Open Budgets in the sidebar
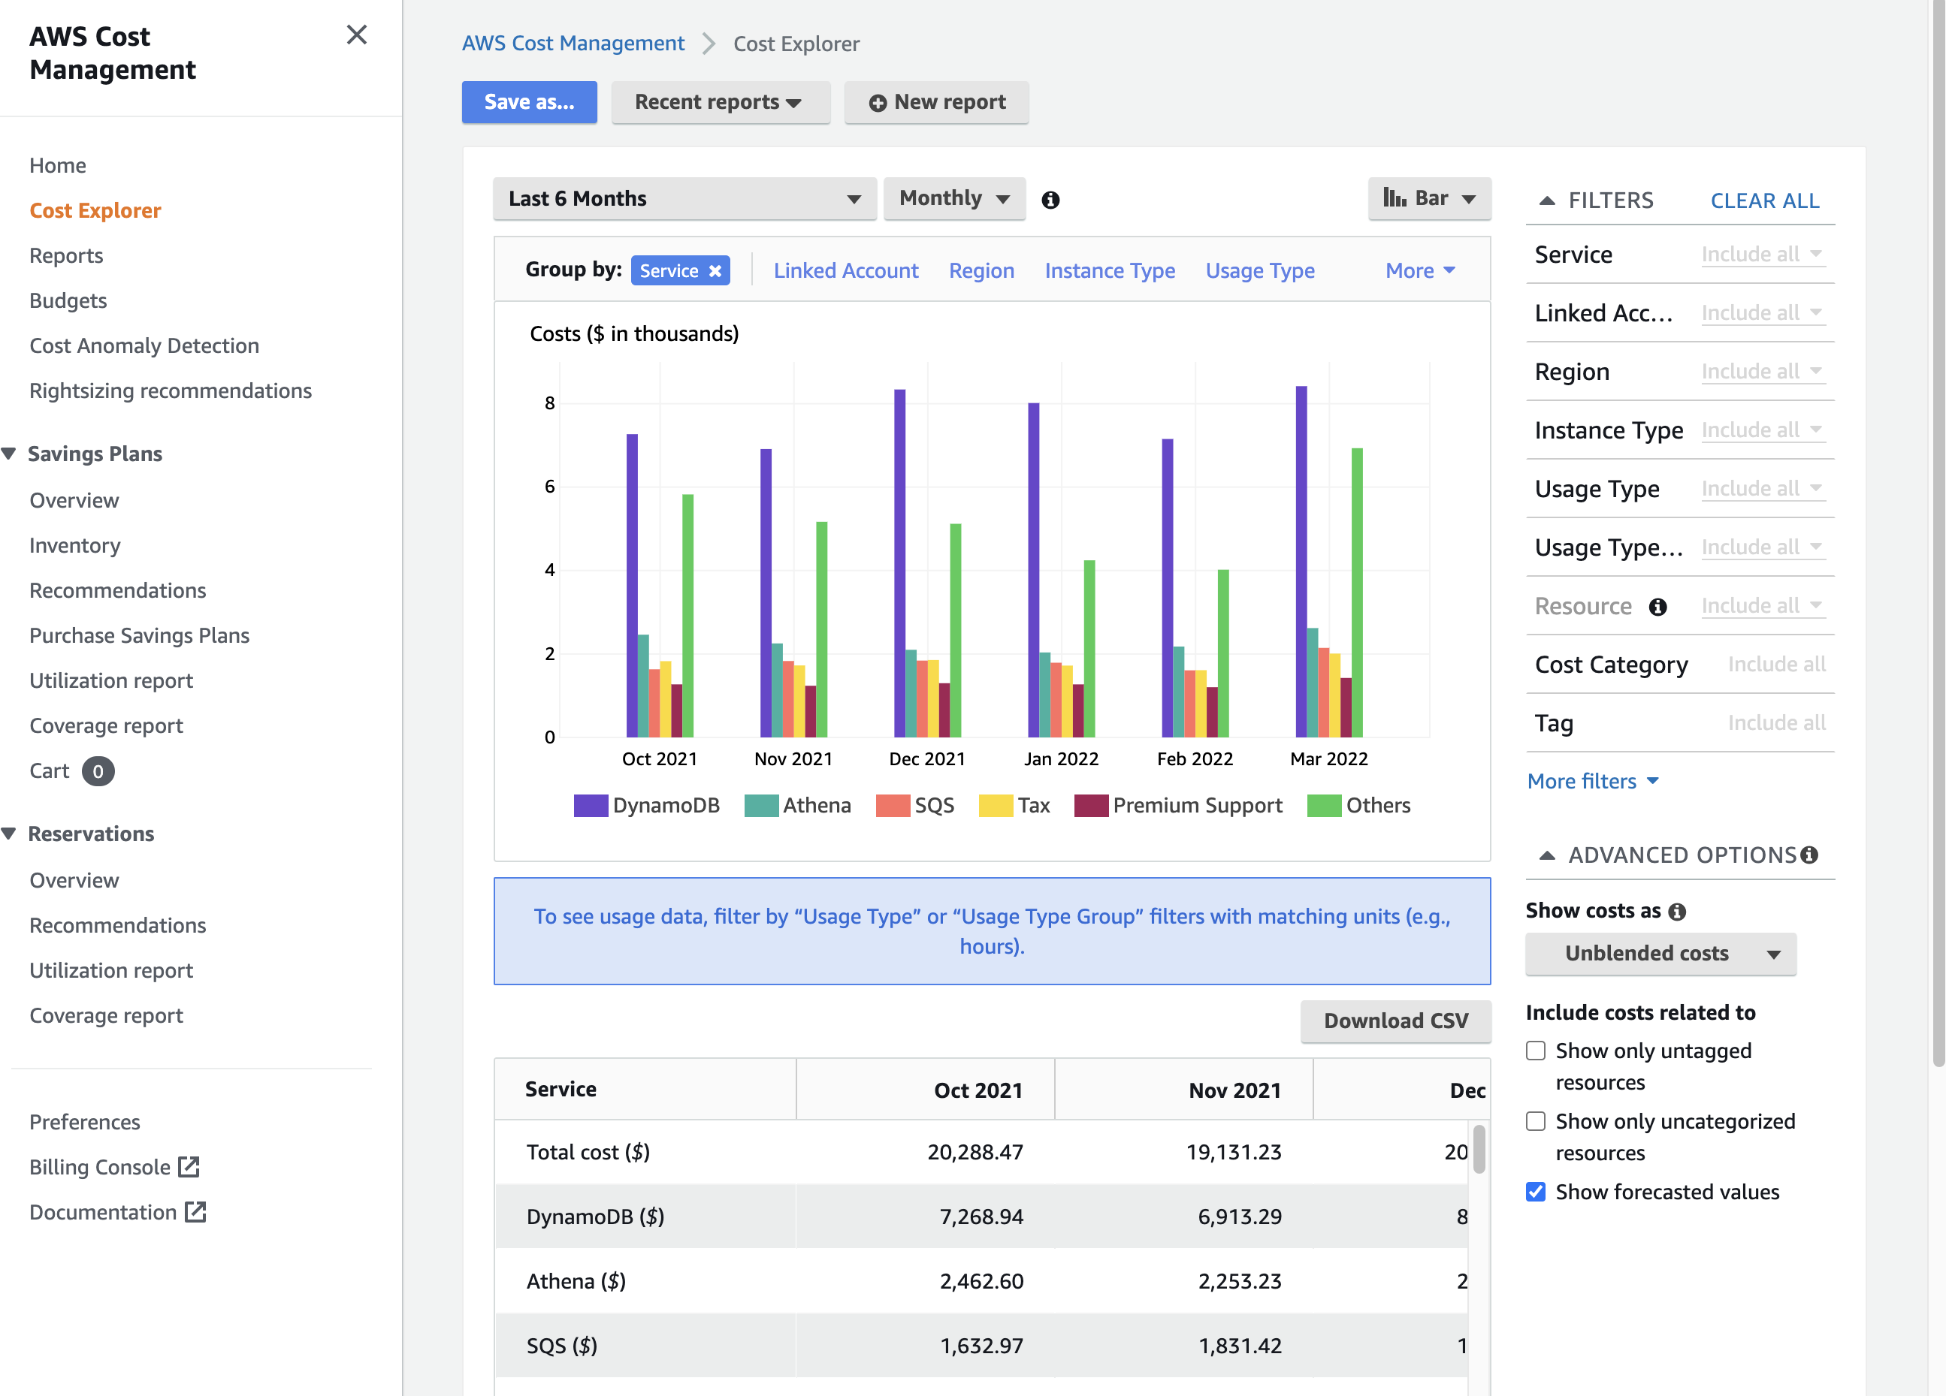 coord(68,300)
